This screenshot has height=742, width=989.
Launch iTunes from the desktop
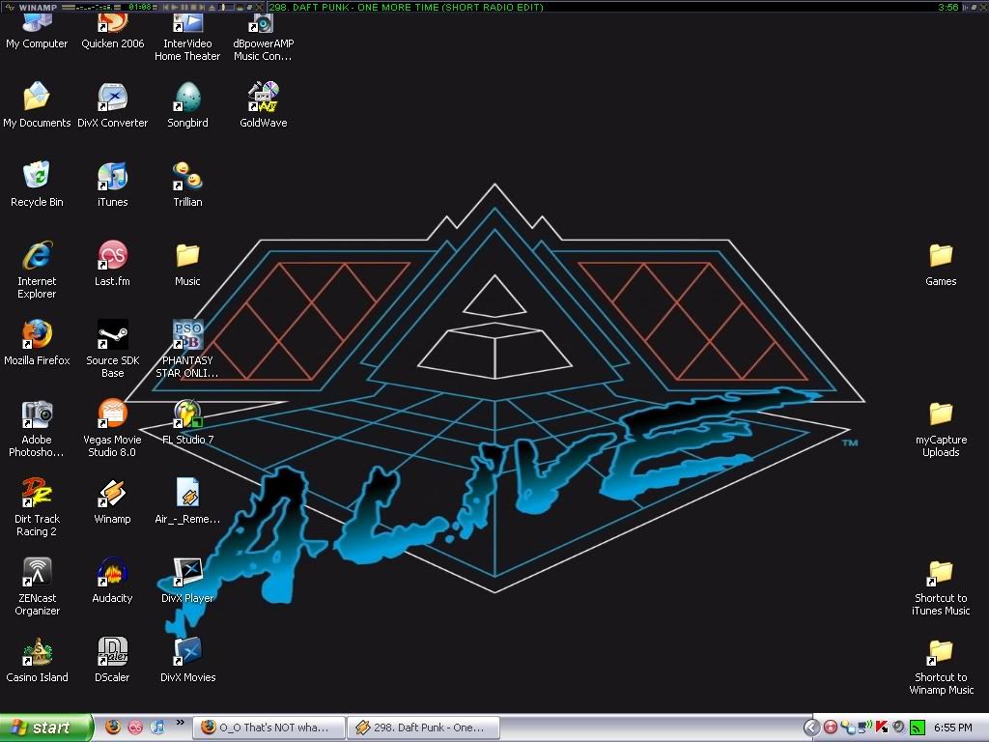pyautogui.click(x=112, y=185)
